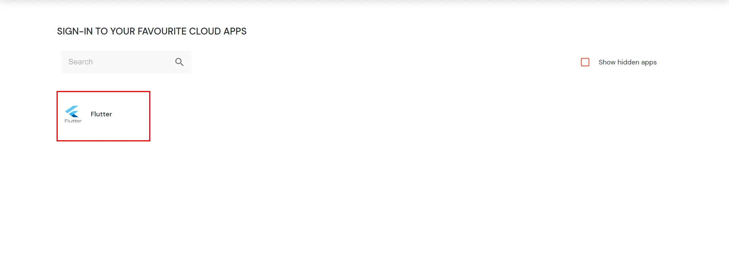Enable the Show hidden apps checkbox
This screenshot has height=263, width=729.
585,62
